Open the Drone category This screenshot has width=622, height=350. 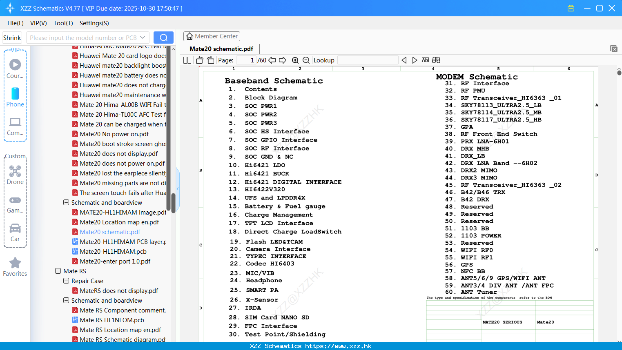tap(15, 175)
